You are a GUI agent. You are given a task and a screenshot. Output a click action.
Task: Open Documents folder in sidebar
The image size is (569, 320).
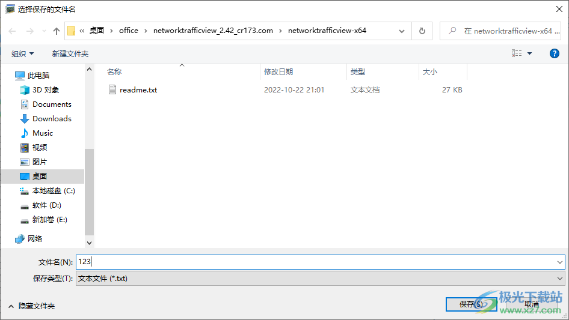point(52,104)
